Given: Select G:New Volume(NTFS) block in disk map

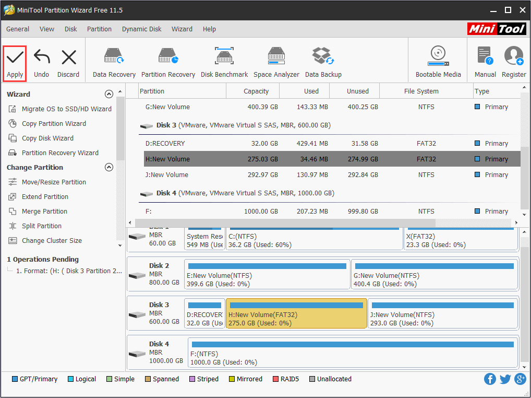Looking at the screenshot, I should point(435,274).
